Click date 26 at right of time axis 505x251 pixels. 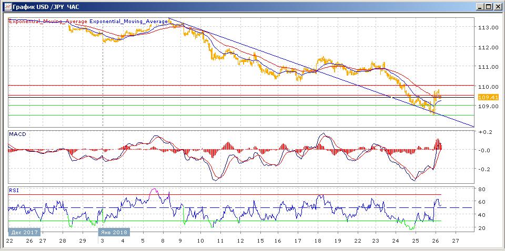tap(435, 240)
